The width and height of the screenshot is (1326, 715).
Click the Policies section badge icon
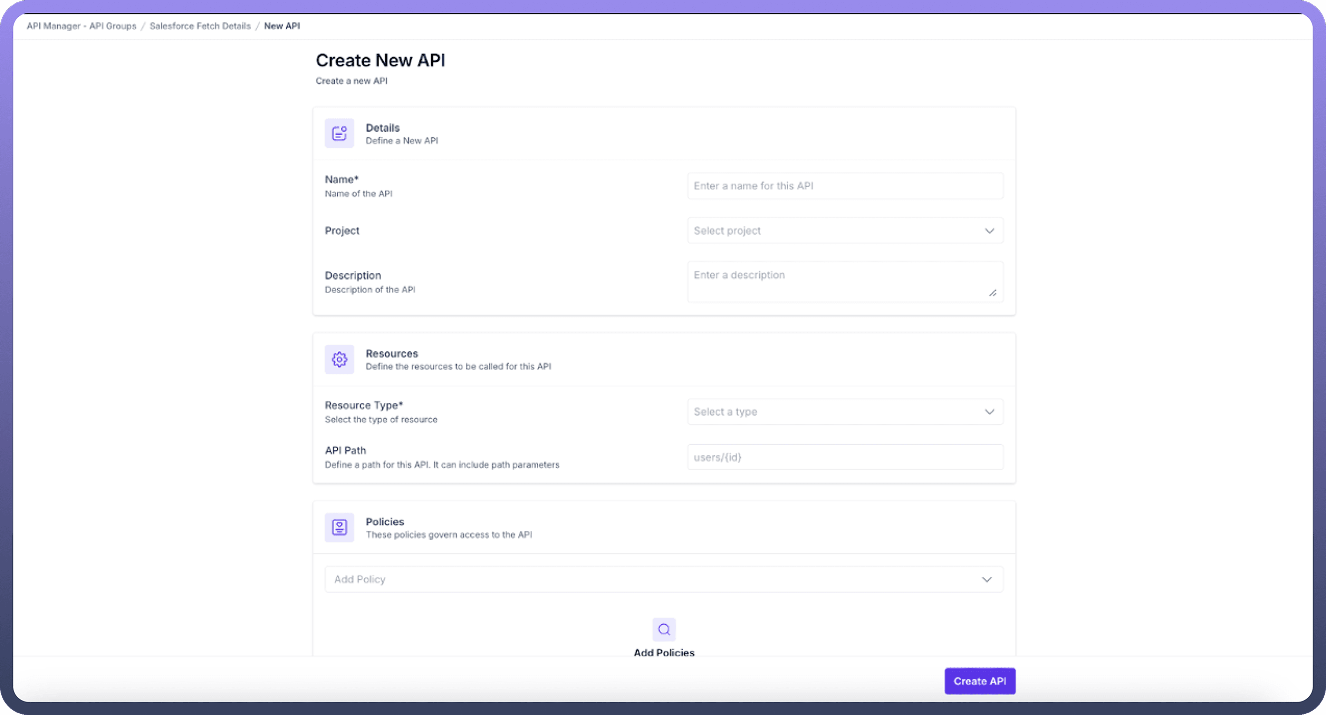coord(339,527)
